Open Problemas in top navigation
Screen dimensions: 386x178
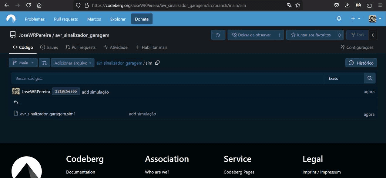[x=35, y=19]
